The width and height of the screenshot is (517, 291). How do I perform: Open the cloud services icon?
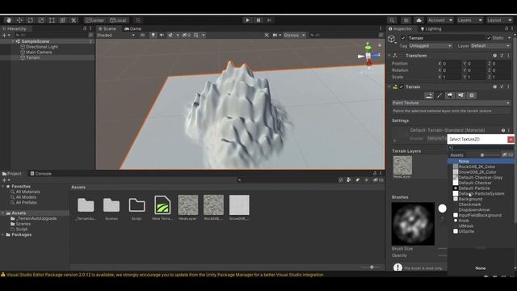click(x=418, y=20)
